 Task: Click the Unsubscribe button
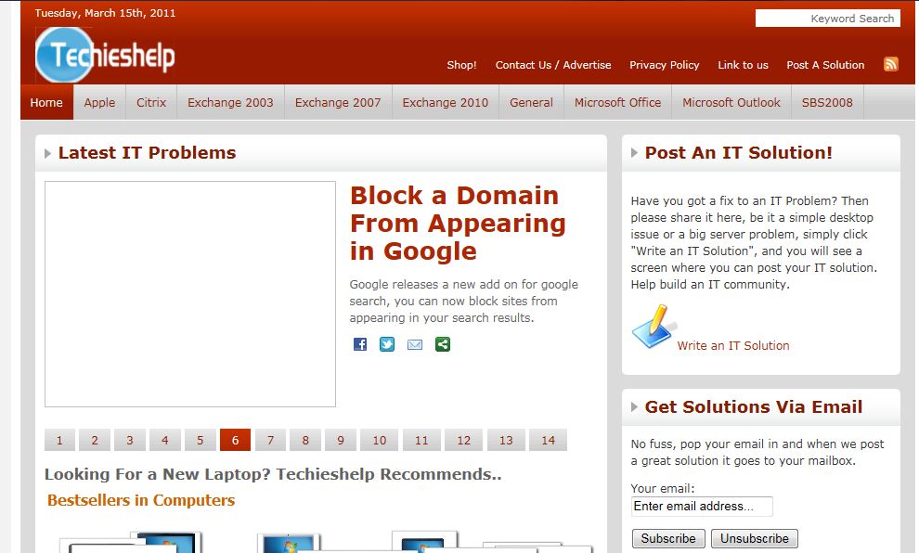pos(755,538)
